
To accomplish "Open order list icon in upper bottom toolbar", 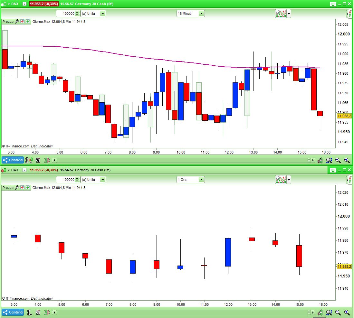I will tap(38, 160).
